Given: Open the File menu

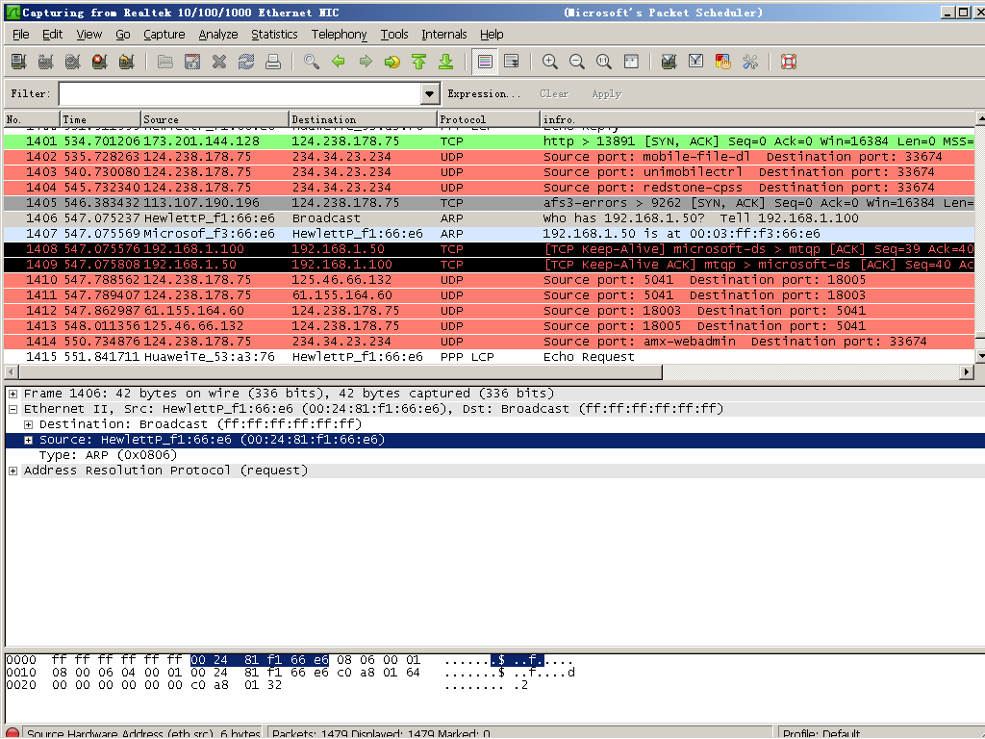Looking at the screenshot, I should [21, 35].
